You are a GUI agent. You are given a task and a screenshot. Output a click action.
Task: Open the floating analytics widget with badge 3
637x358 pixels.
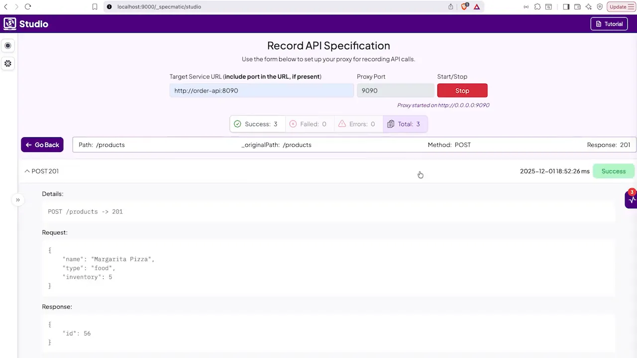pos(631,199)
